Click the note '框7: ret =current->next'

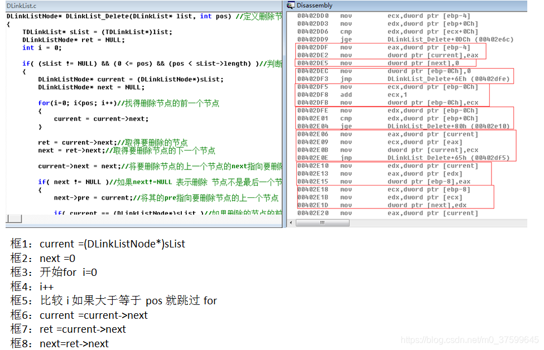(68, 329)
